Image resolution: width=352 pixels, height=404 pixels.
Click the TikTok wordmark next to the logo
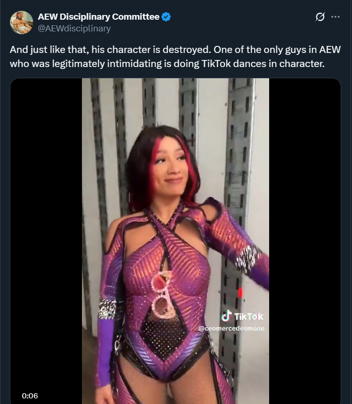(x=249, y=316)
